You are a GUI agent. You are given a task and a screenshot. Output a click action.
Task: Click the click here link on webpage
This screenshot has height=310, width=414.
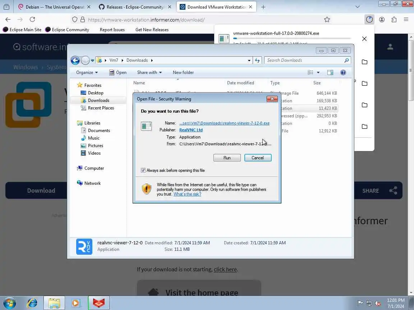point(225,269)
